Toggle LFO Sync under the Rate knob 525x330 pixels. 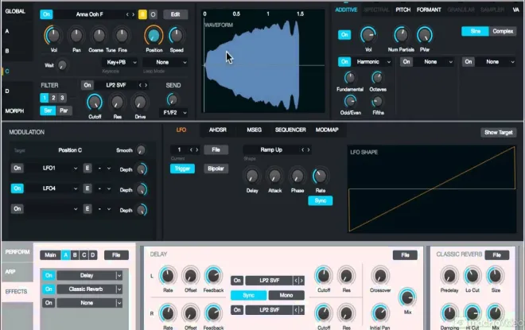tap(320, 200)
